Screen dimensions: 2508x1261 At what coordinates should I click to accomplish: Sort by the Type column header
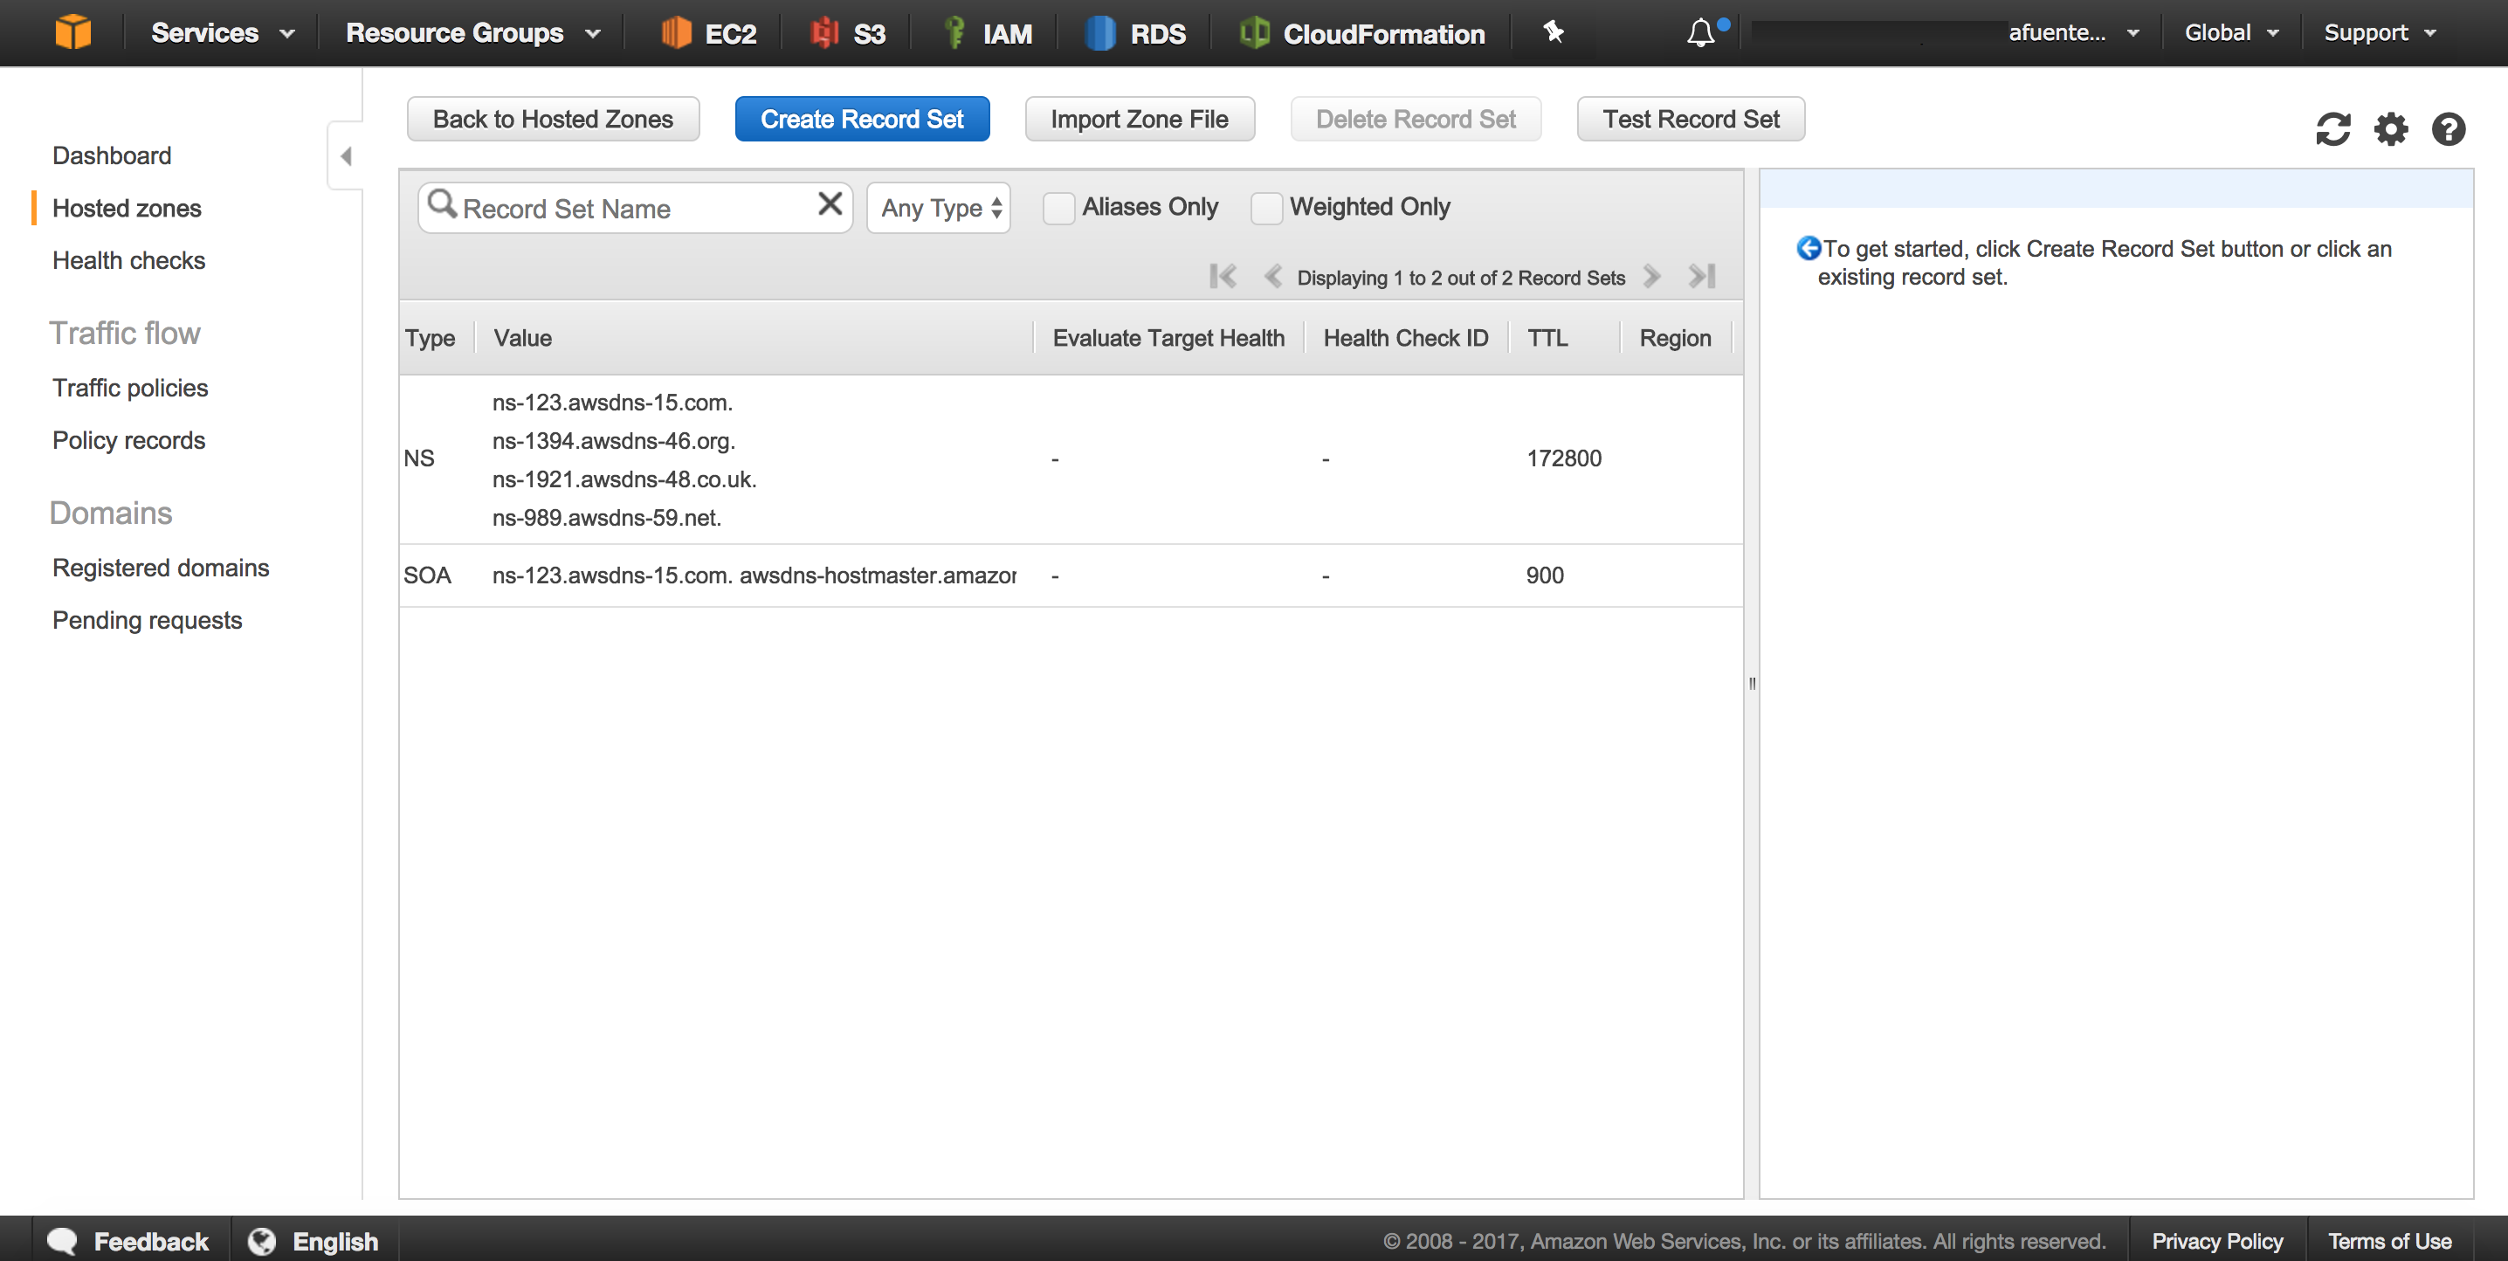coord(431,338)
